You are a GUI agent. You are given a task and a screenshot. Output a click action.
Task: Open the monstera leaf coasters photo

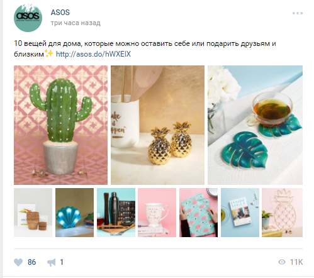(x=255, y=125)
